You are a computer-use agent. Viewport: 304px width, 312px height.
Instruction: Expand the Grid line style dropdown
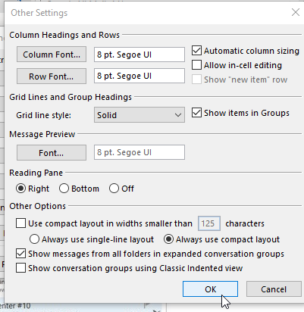click(139, 115)
